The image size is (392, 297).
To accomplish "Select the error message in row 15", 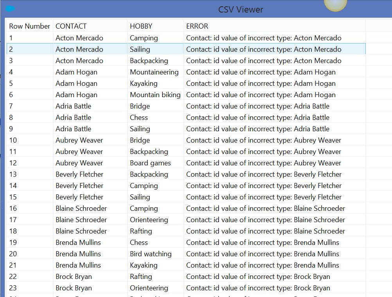I will pyautogui.click(x=264, y=197).
